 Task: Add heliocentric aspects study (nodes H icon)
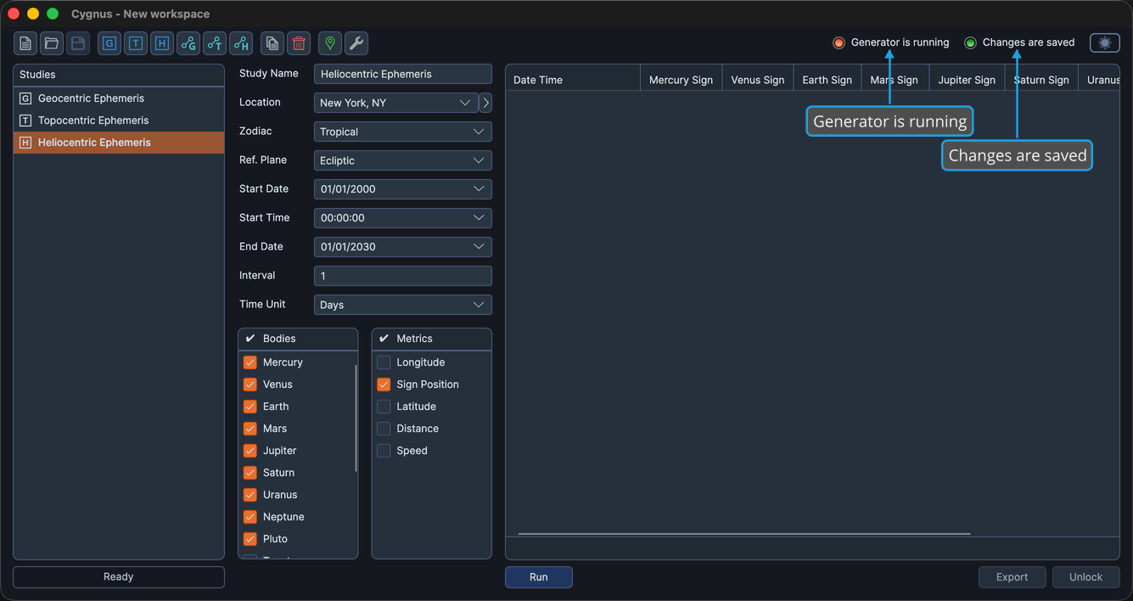point(241,43)
